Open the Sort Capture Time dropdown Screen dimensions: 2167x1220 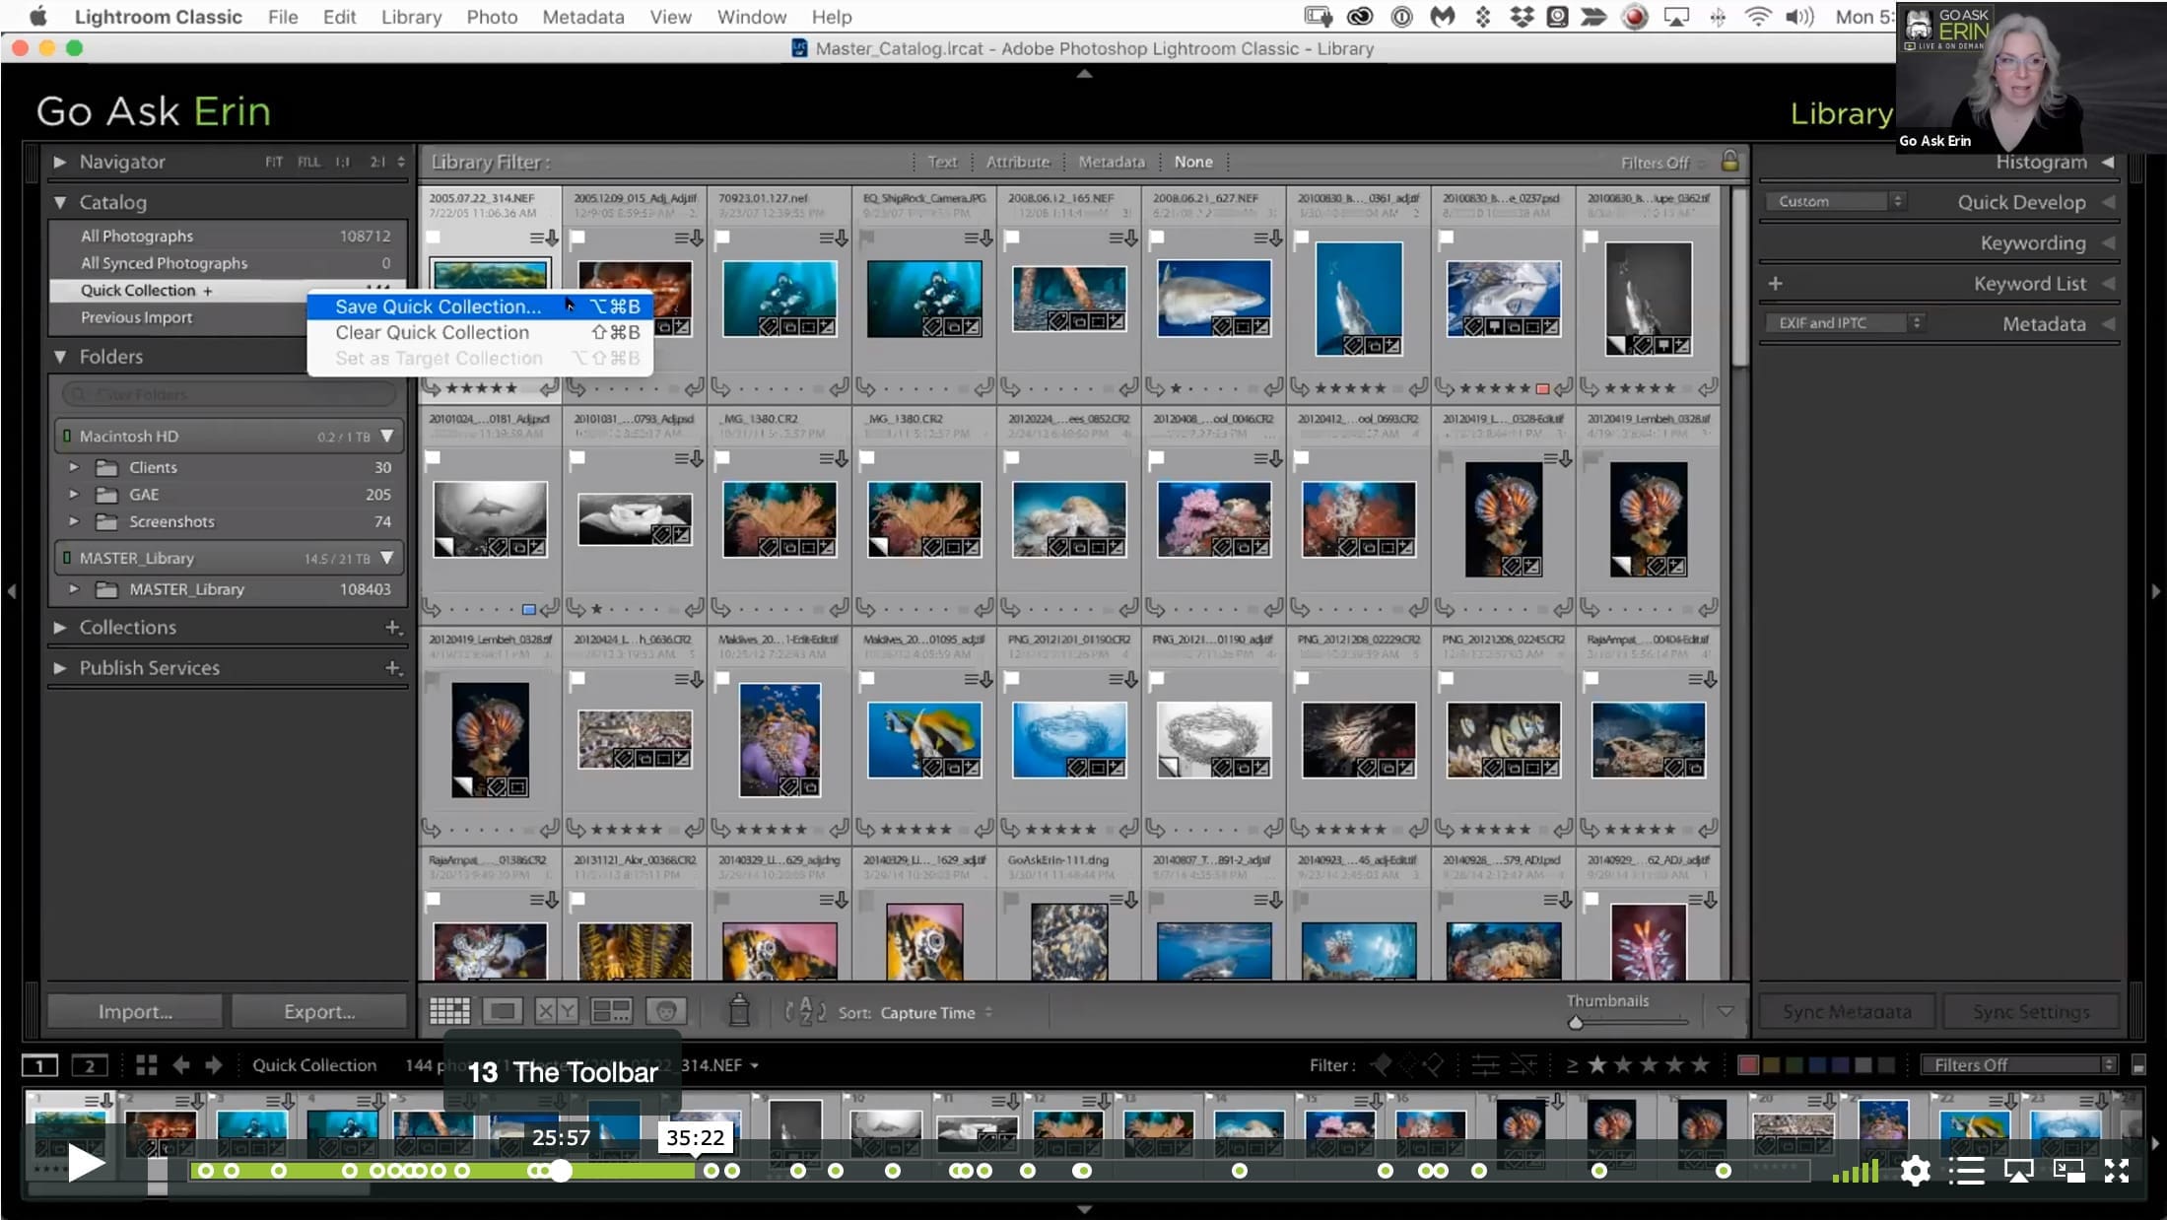pyautogui.click(x=936, y=1012)
